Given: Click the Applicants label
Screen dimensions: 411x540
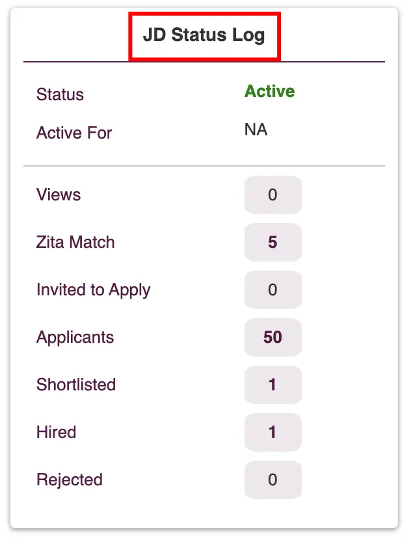Looking at the screenshot, I should [75, 337].
